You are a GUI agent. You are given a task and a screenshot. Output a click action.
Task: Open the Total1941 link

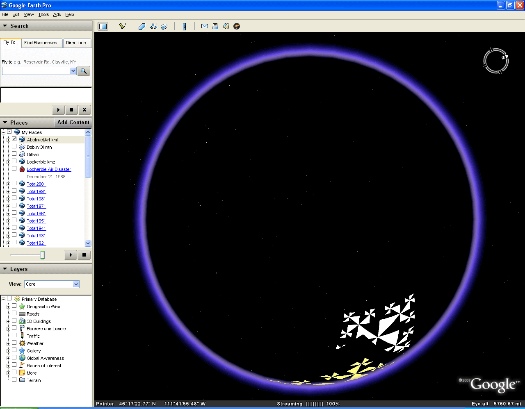pyautogui.click(x=37, y=228)
